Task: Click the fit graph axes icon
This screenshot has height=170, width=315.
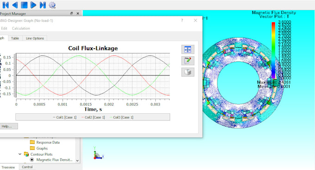Action: [188, 50]
